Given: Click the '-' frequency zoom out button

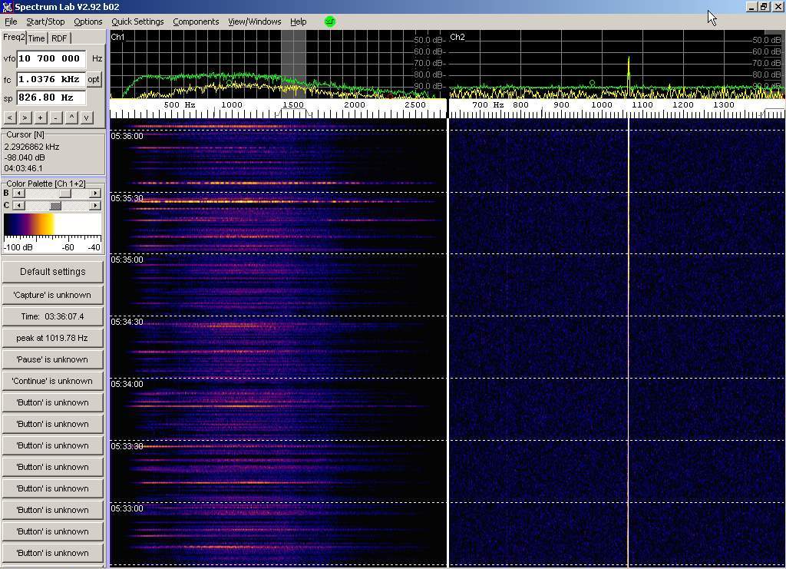Looking at the screenshot, I should coord(55,117).
